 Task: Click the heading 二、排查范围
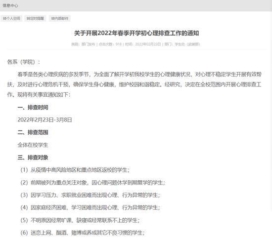pos(33,132)
